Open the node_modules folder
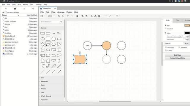Viewport: 190px width, 106px height. coord(20,21)
